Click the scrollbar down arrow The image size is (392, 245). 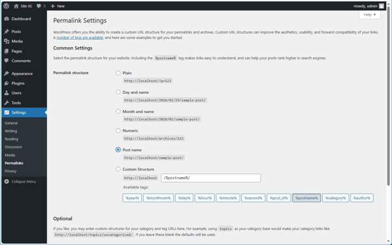pos(388,241)
